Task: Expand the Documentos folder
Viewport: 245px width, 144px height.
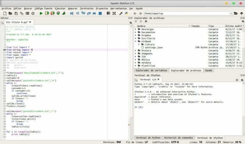Action: pyautogui.click(x=136, y=32)
